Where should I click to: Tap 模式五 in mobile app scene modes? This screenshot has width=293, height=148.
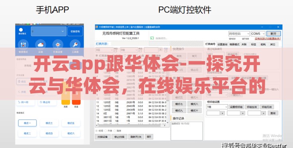tap(71, 123)
